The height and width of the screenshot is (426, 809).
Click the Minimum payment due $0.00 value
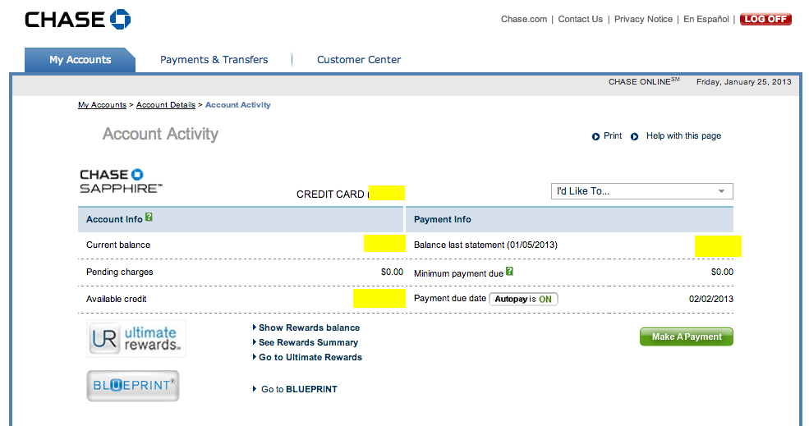tap(722, 272)
